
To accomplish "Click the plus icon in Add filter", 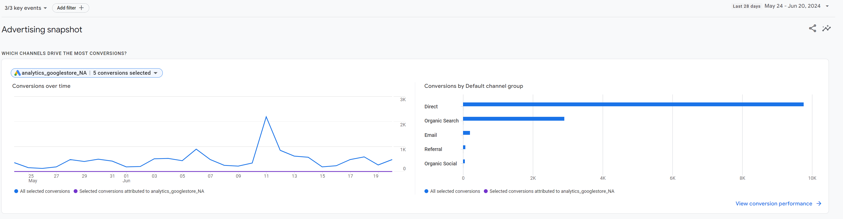I will pyautogui.click(x=81, y=8).
